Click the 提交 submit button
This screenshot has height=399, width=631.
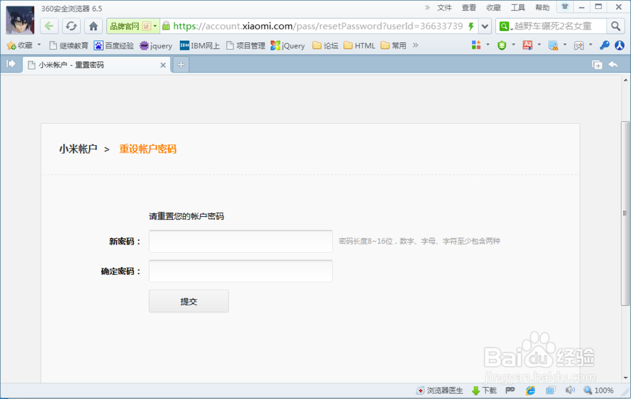189,301
